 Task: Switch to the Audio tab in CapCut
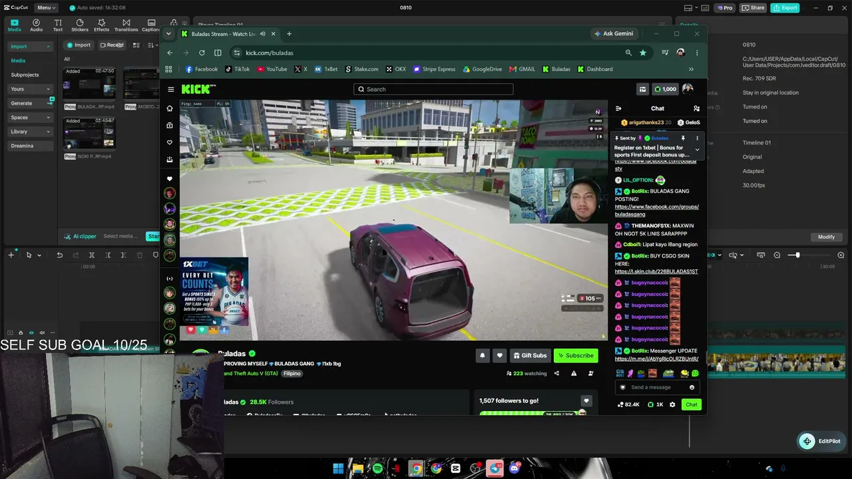point(36,25)
